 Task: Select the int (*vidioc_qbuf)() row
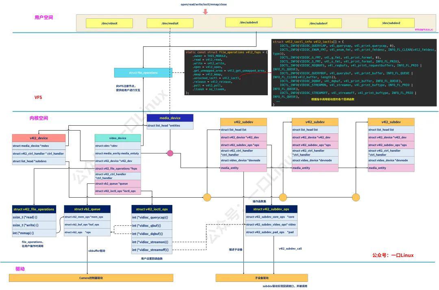(x=152, y=226)
